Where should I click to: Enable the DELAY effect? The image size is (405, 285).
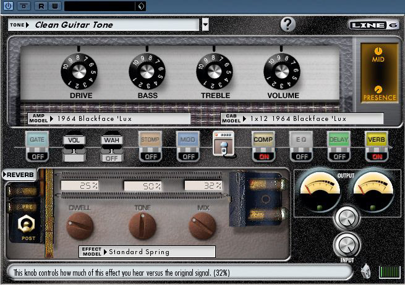tap(339, 146)
